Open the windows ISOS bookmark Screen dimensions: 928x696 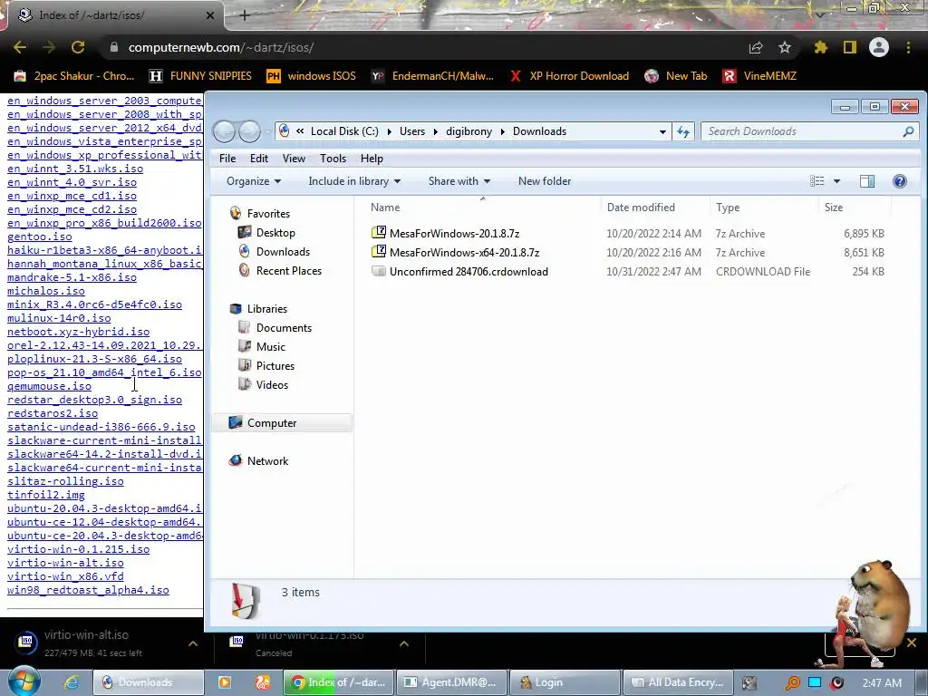click(312, 76)
